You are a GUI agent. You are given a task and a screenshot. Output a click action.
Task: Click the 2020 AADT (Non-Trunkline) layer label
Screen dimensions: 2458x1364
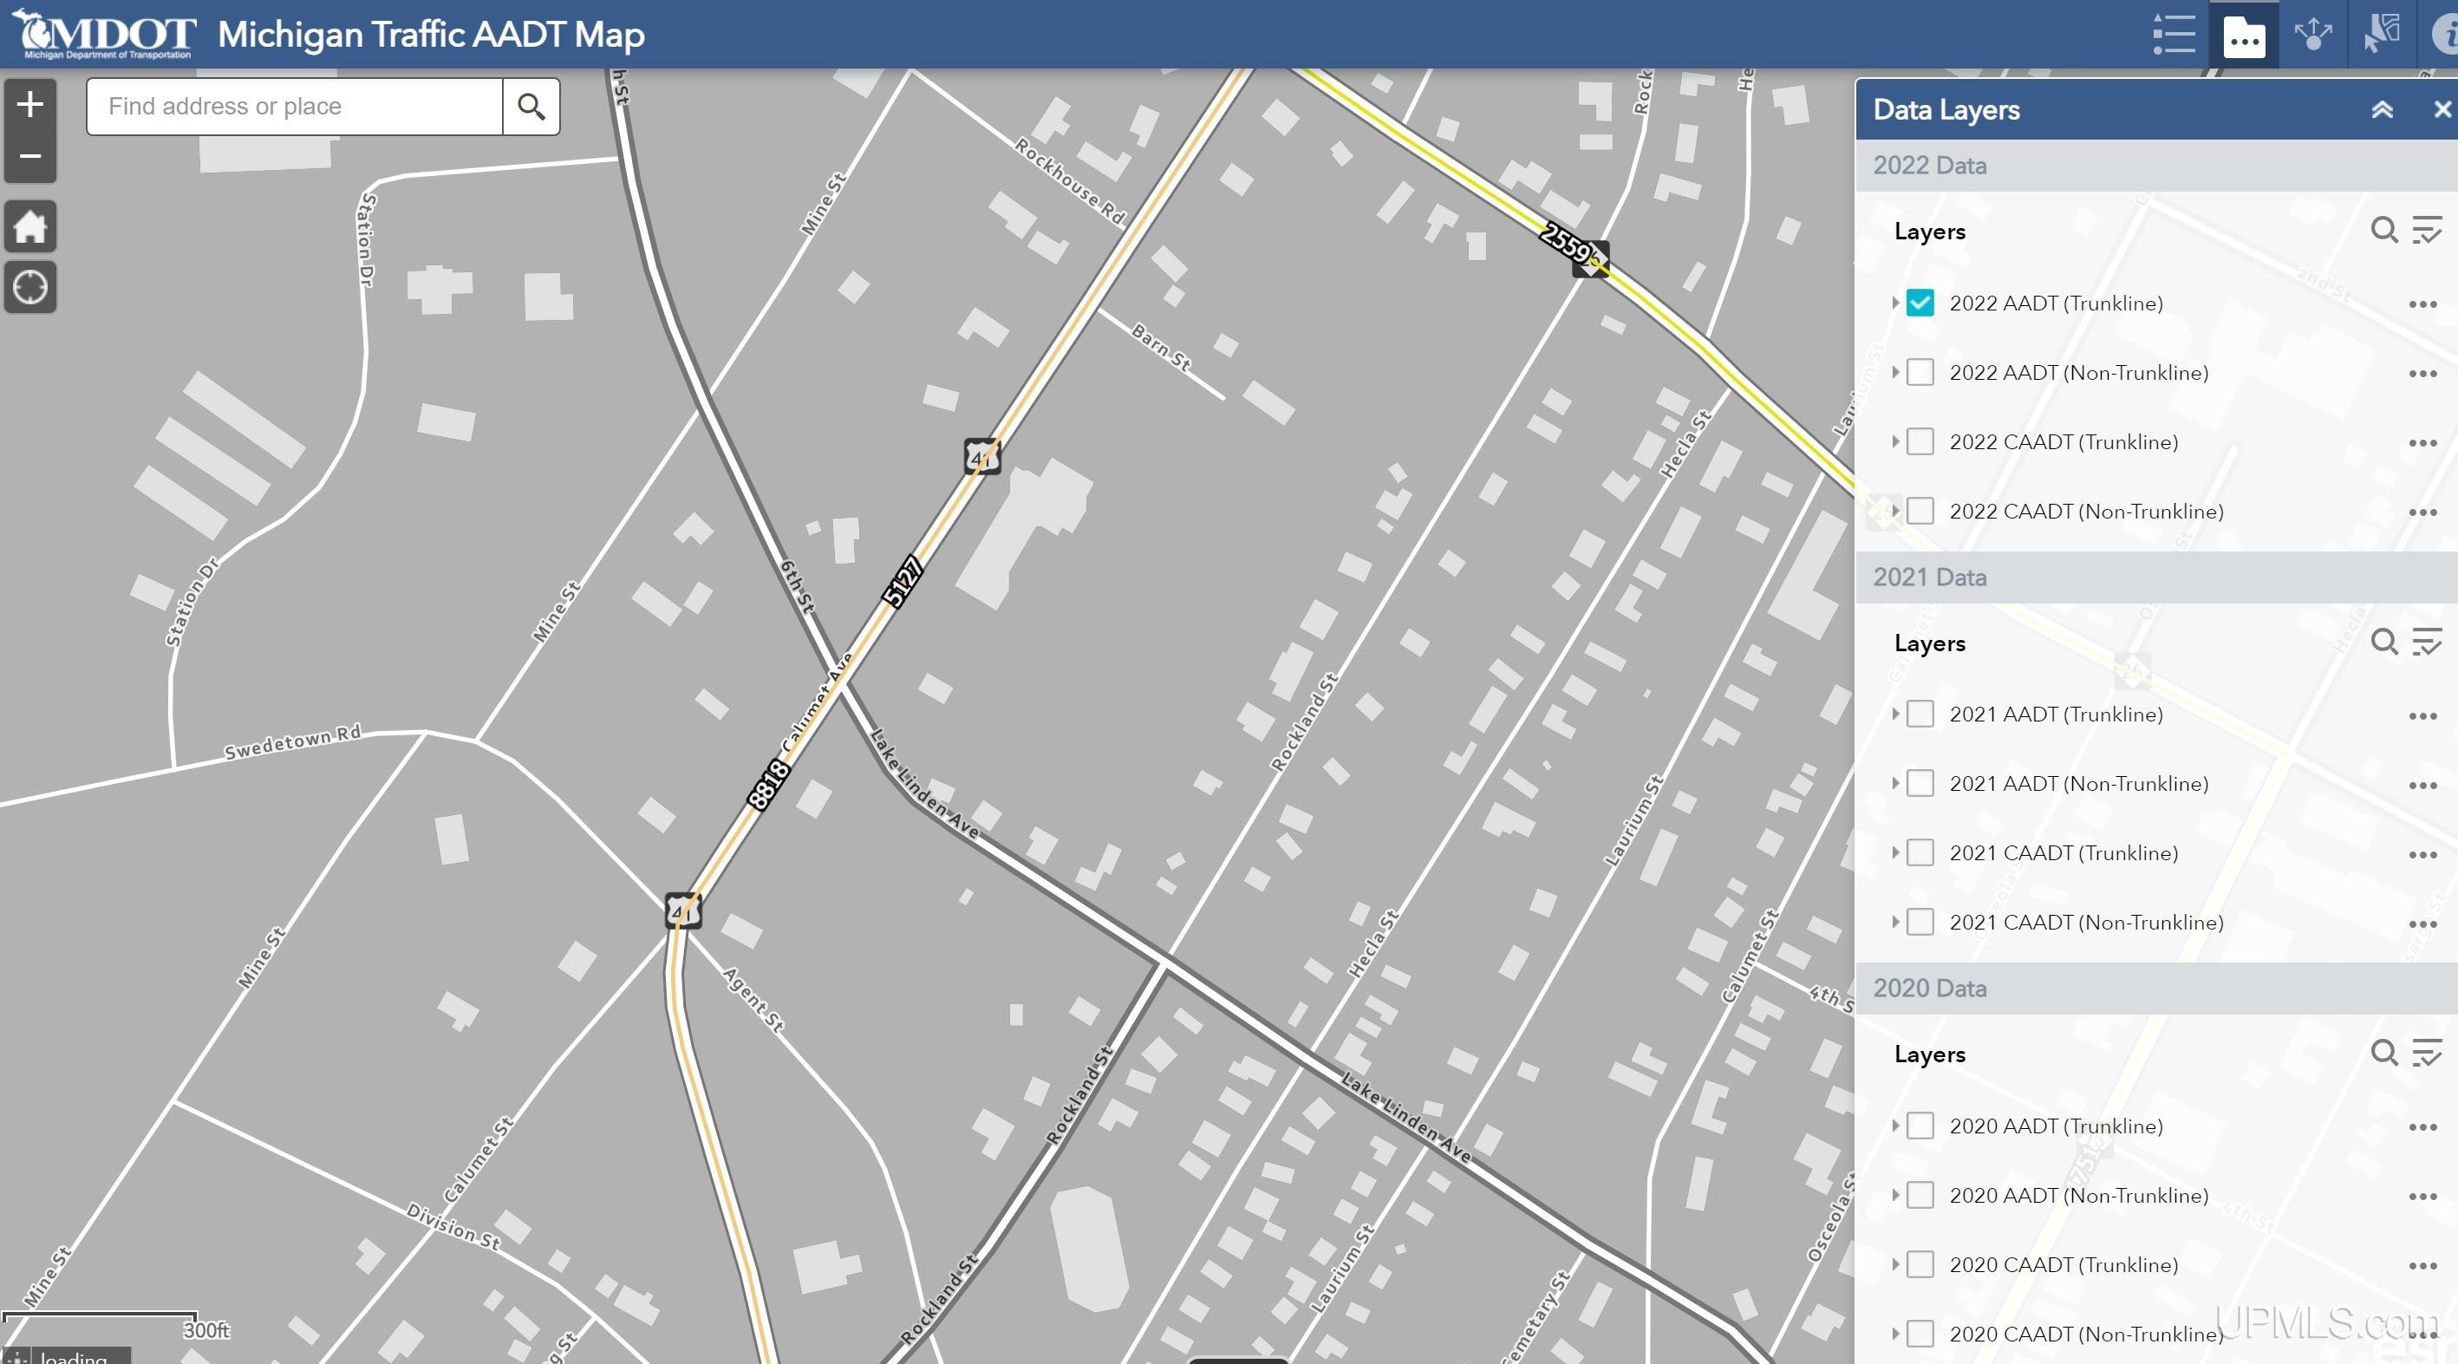pyautogui.click(x=2078, y=1195)
